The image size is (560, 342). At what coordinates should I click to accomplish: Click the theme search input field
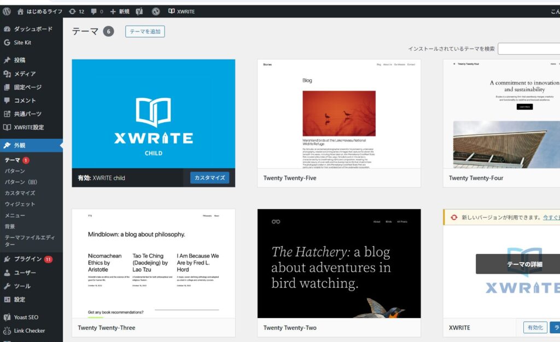[x=528, y=49]
